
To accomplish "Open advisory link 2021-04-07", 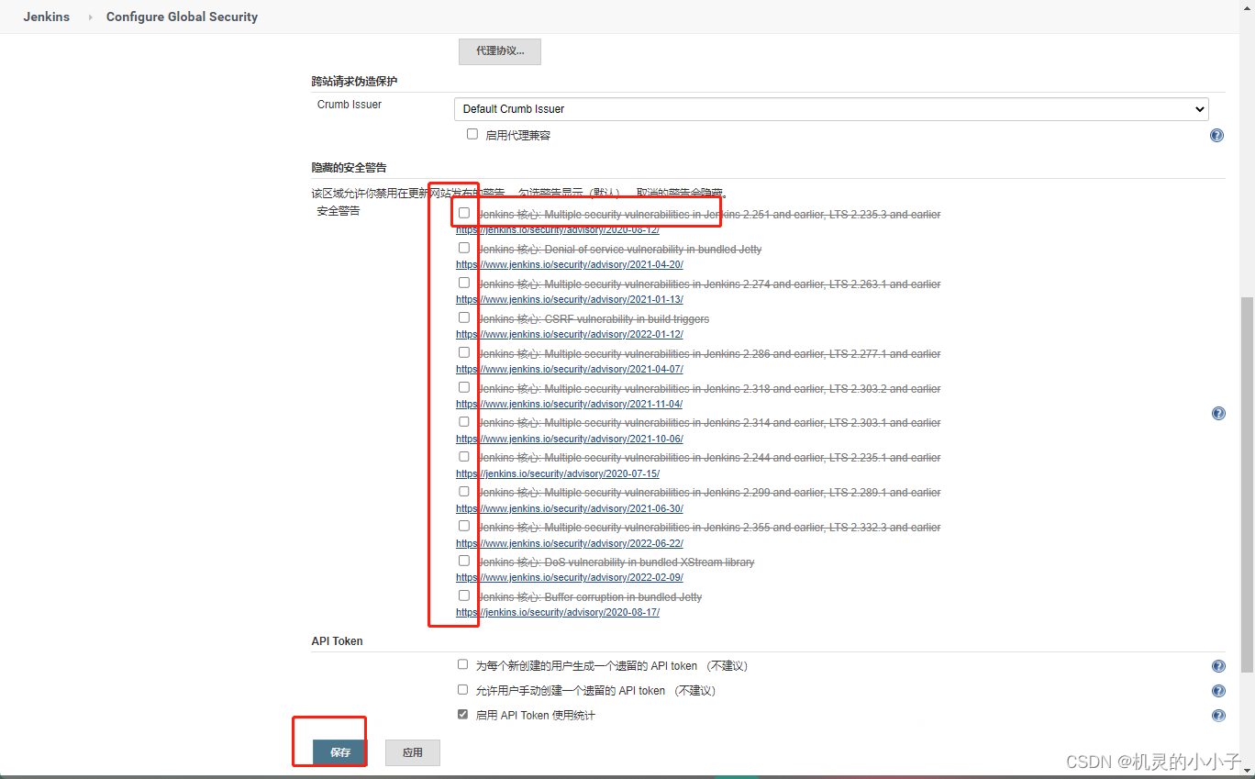I will pos(570,370).
